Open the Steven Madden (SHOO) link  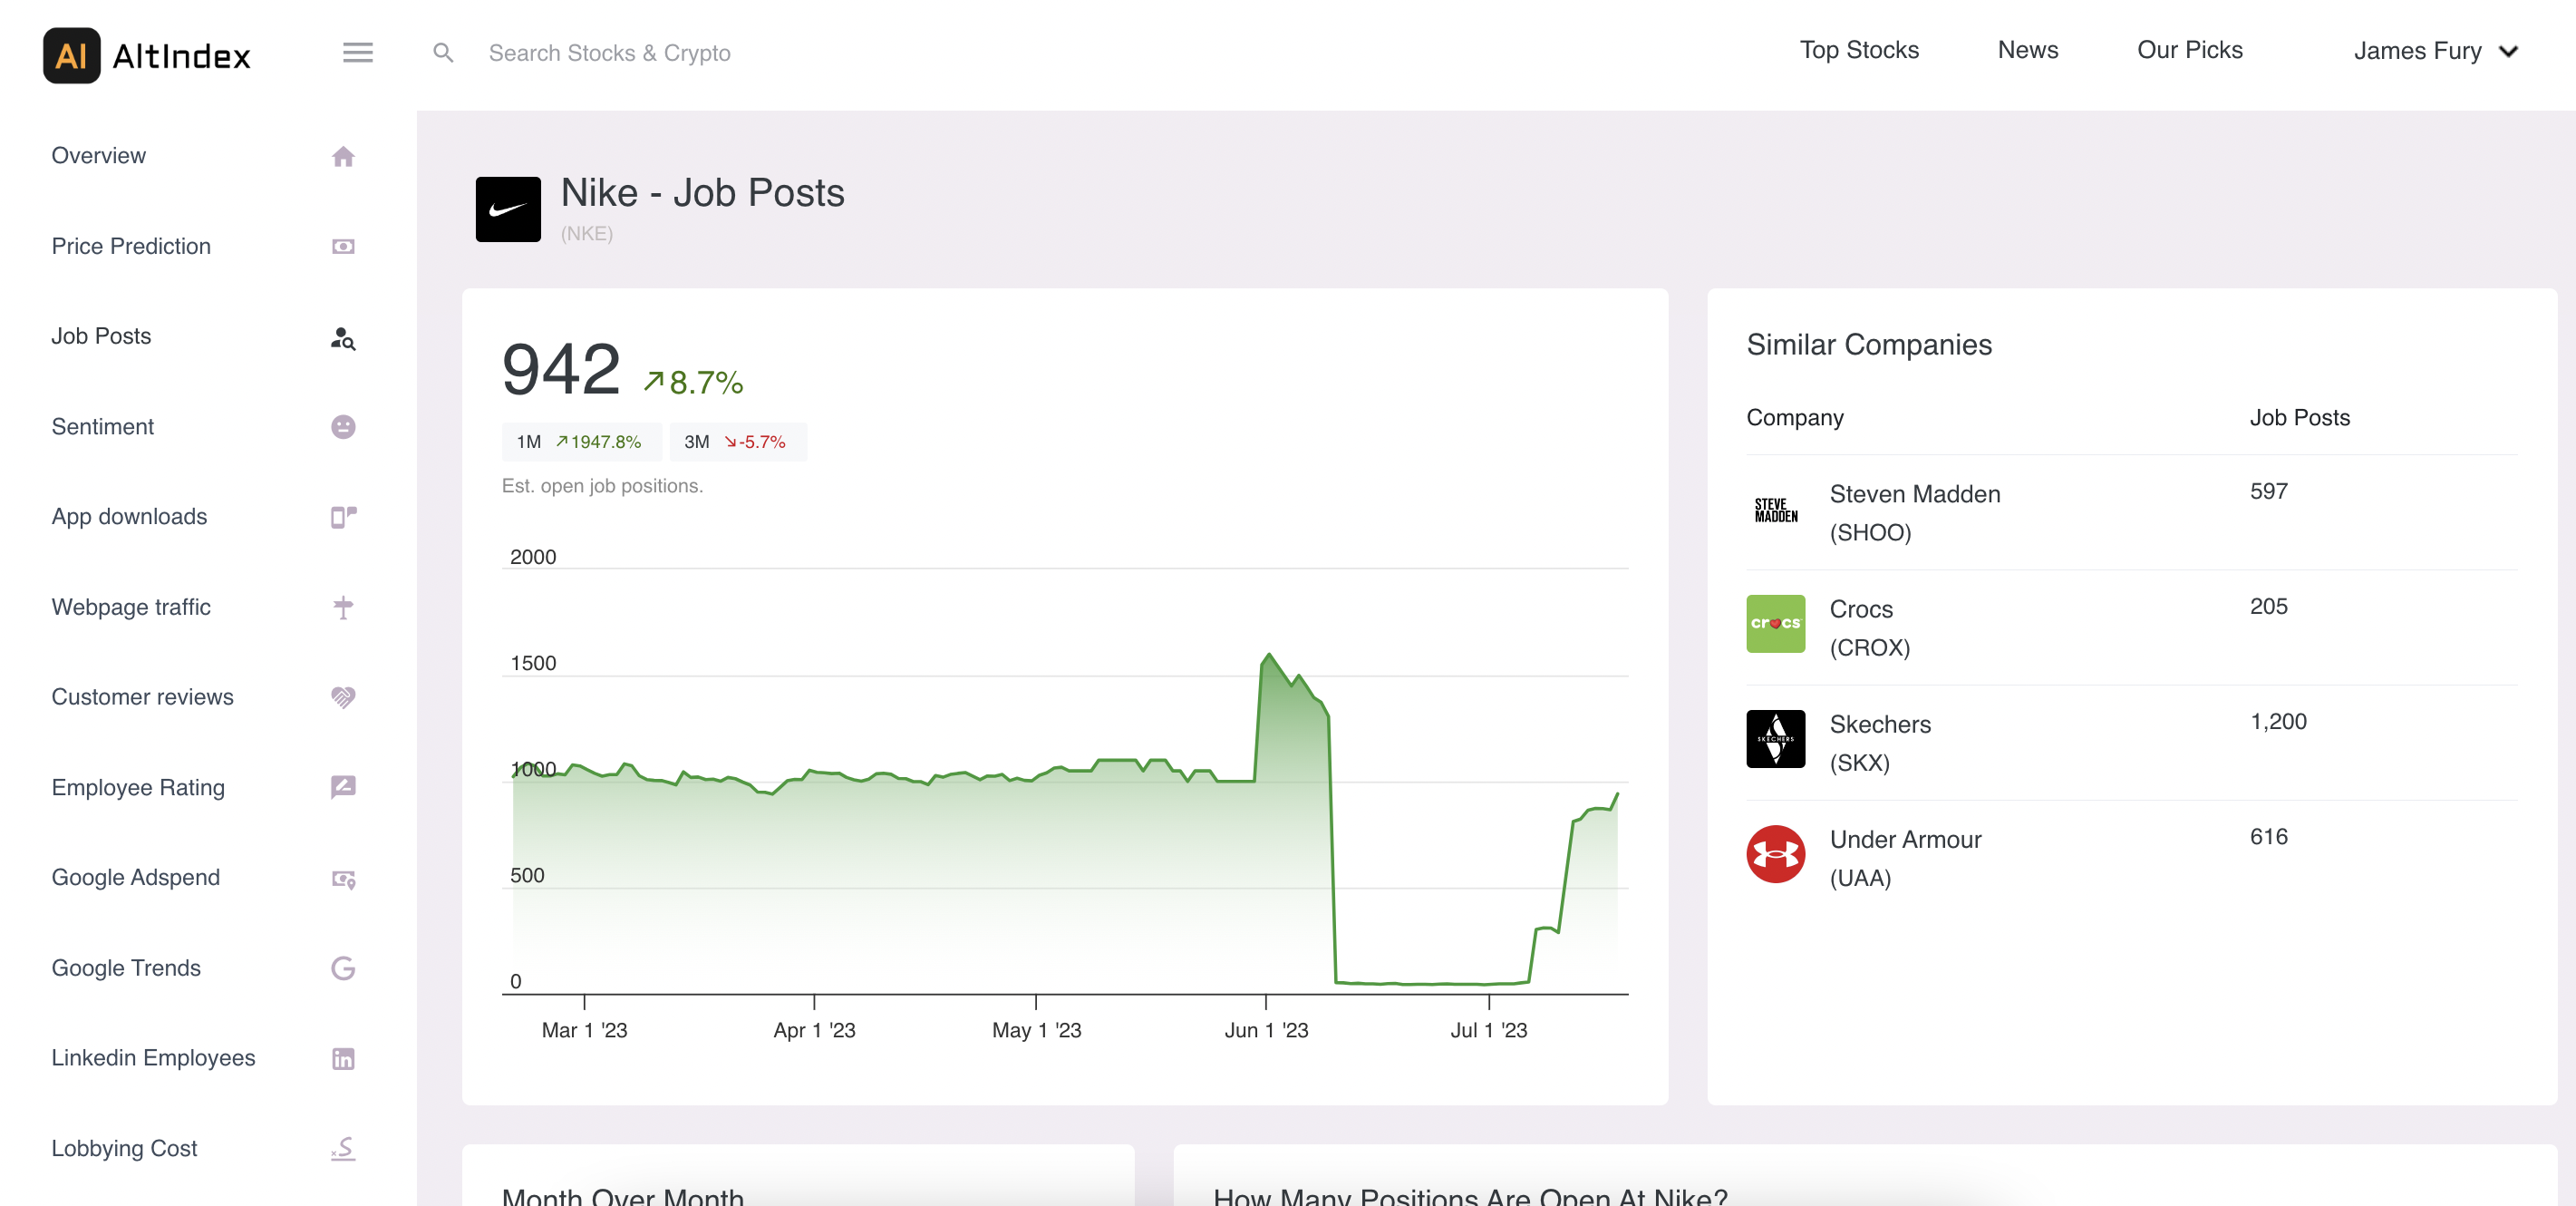(1914, 513)
